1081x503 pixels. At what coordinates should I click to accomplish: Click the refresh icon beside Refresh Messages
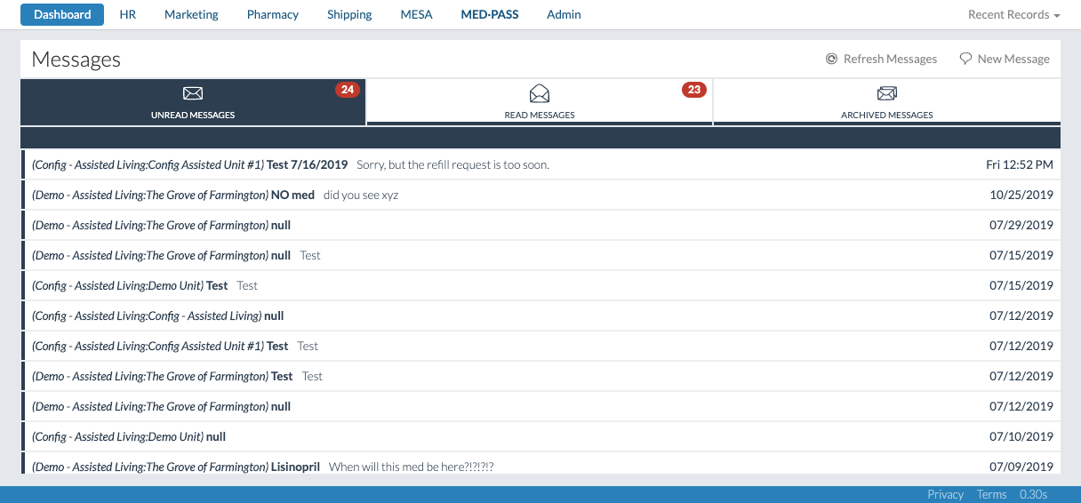831,59
